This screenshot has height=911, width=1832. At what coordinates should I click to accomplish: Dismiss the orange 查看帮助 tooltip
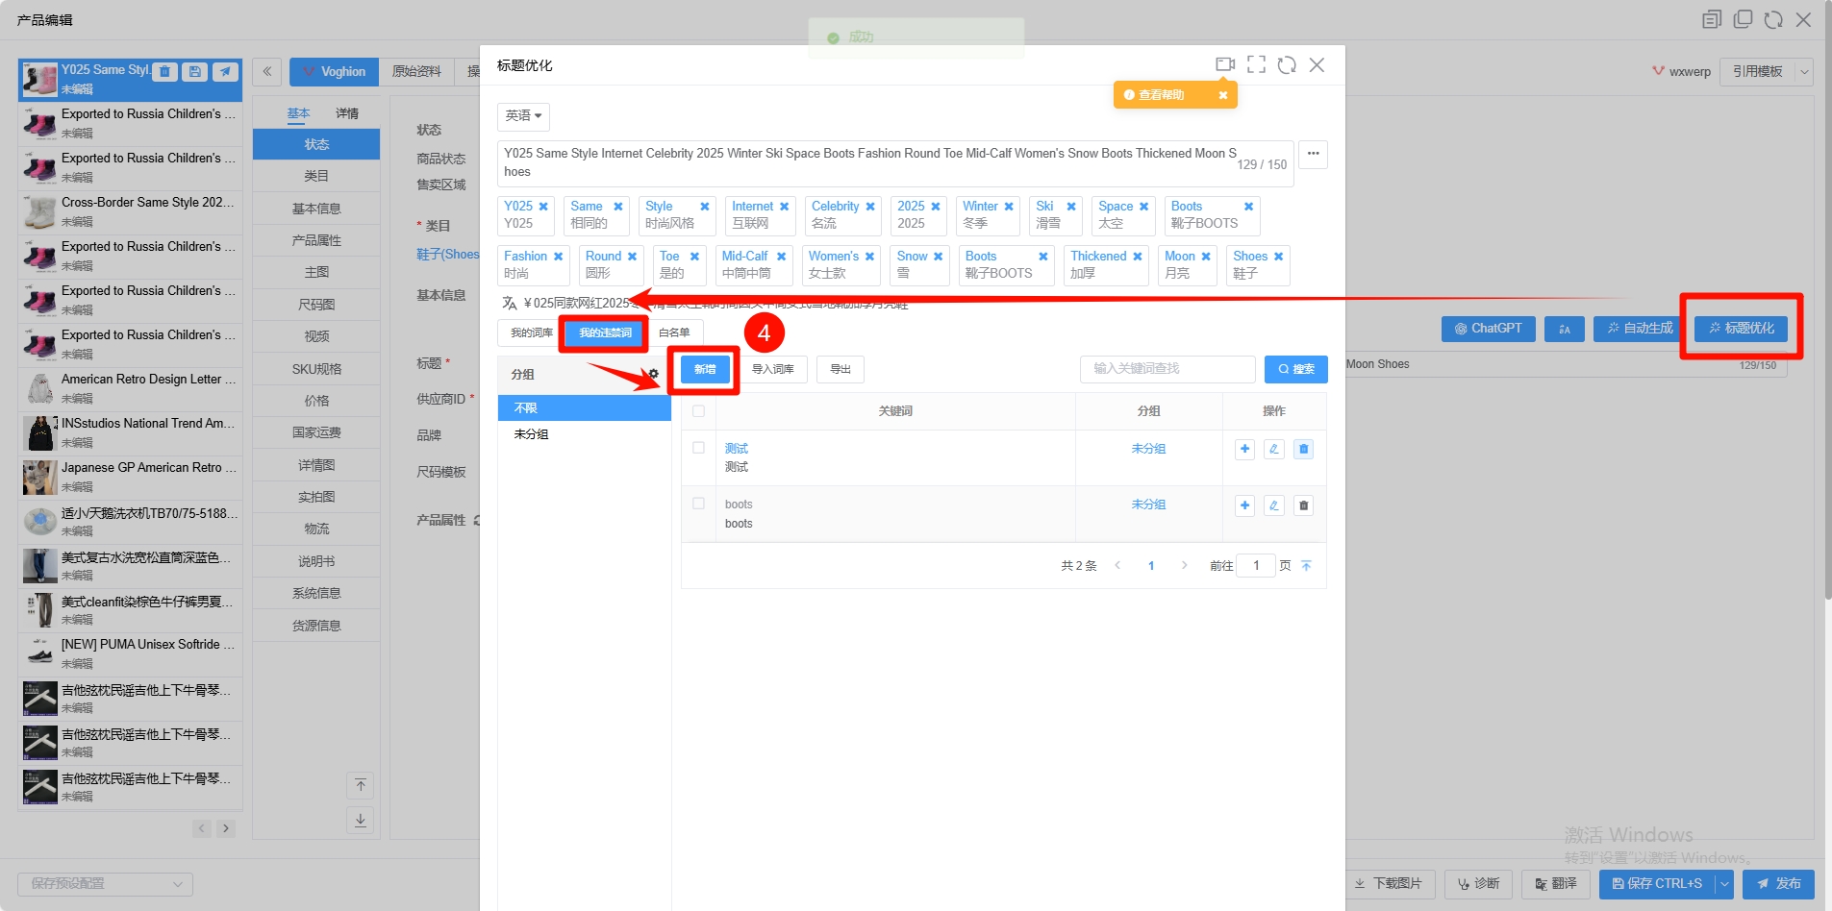(x=1223, y=95)
